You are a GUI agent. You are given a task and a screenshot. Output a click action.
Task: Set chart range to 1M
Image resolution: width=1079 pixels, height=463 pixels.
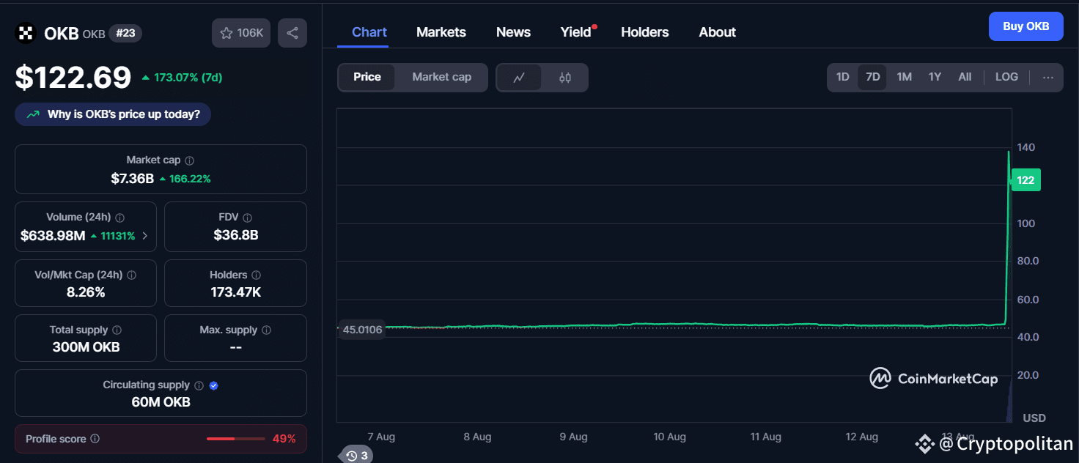[905, 77]
